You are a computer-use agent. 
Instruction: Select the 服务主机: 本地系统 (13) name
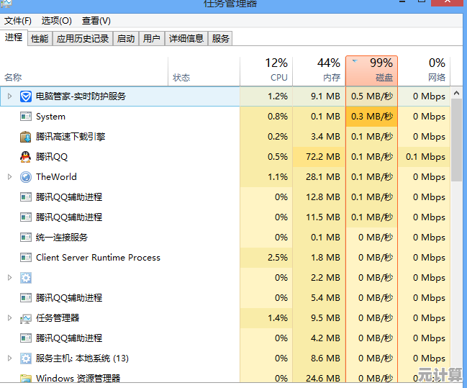pos(82,358)
